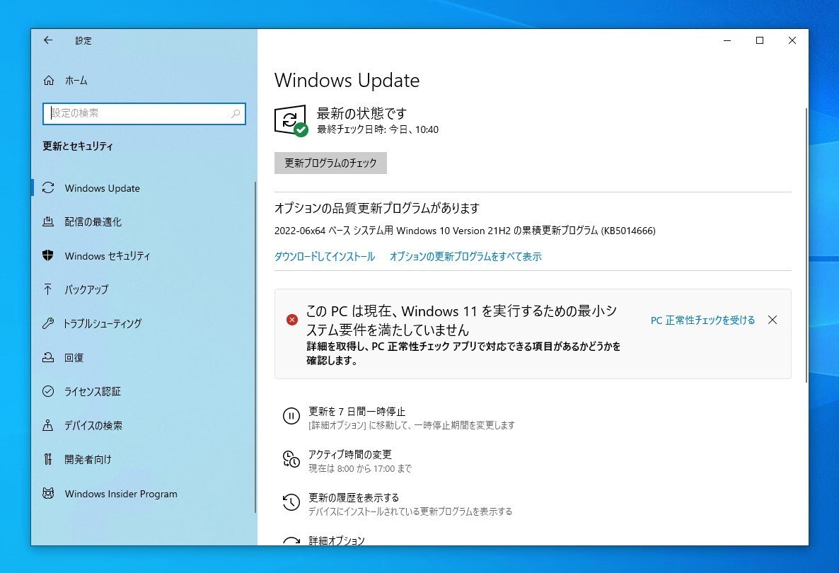Click the 更新とセキュリティ sidebar heading
The image size is (839, 573).
click(78, 146)
